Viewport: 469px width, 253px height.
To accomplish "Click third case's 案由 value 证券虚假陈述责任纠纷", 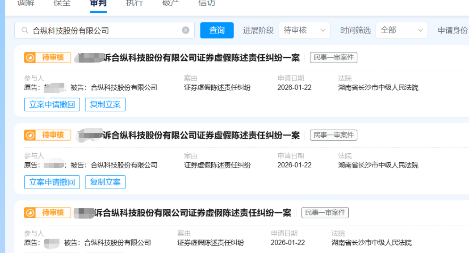I will [211, 243].
